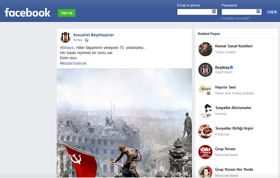Open the Grup Yorum Her Yerde page
The image size is (280, 178).
click(x=234, y=169)
